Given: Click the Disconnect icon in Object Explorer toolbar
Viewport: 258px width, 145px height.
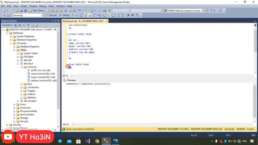Looking at the screenshot, I should click(x=20, y=25).
